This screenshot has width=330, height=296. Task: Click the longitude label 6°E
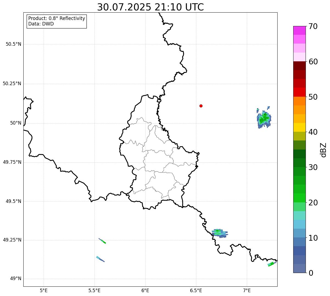click(145, 290)
